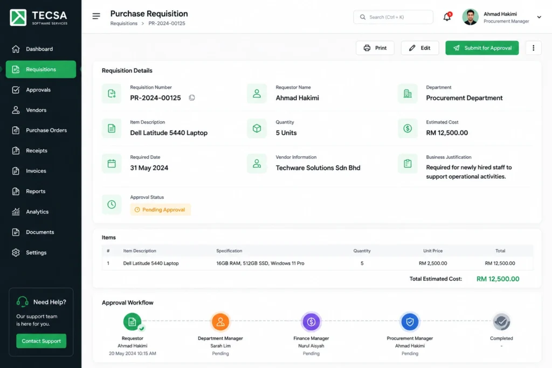Click the Specification column header
This screenshot has width=552, height=368.
coord(229,251)
